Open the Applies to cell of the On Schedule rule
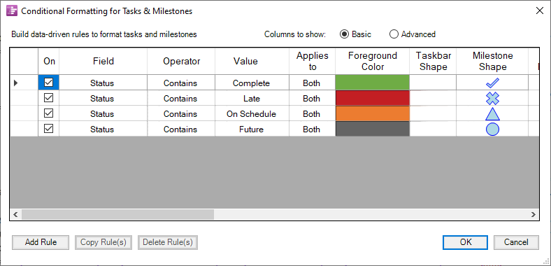The image size is (551, 266). pyautogui.click(x=312, y=114)
